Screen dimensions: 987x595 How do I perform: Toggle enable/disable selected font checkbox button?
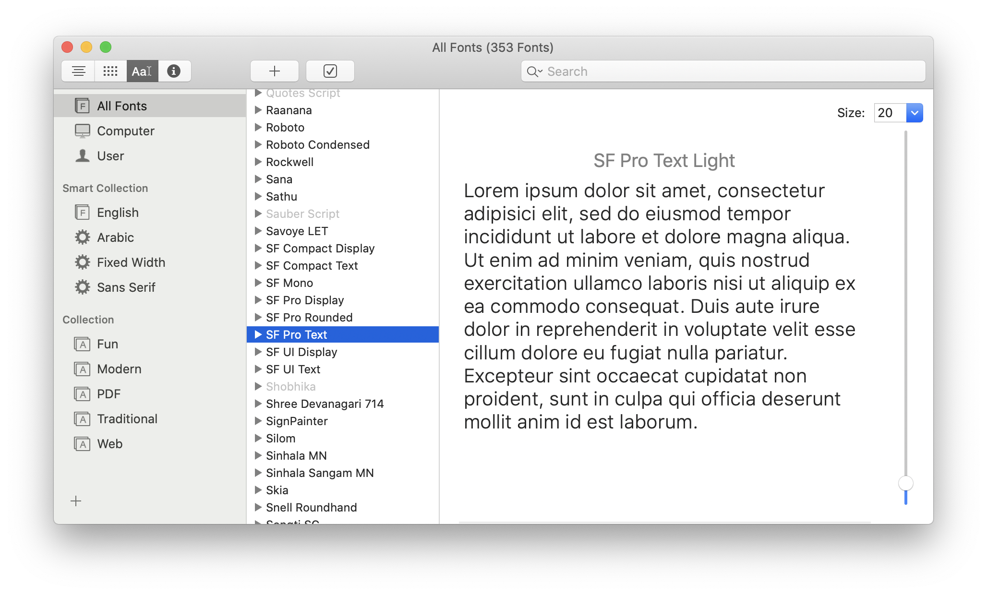tap(330, 71)
